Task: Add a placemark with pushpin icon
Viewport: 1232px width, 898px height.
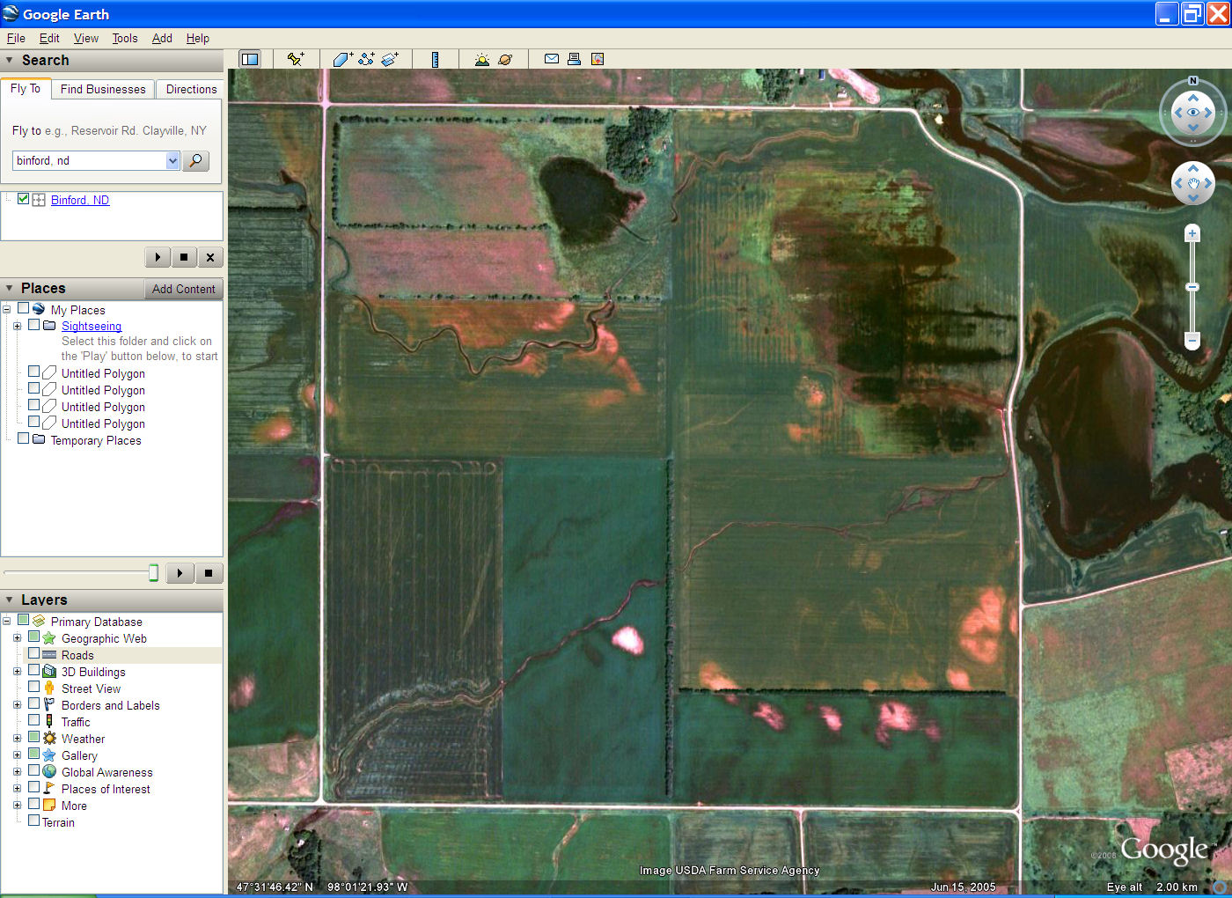Action: click(x=296, y=59)
